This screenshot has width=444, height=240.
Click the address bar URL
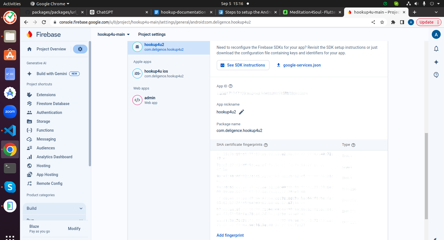click(x=155, y=22)
